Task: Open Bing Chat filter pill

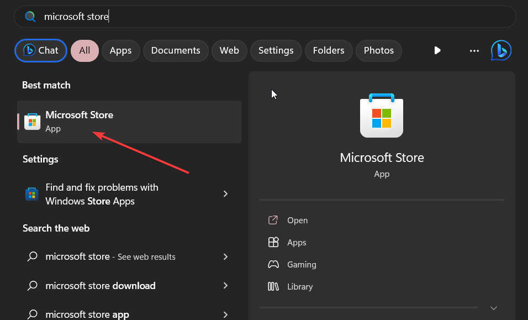Action: [41, 50]
